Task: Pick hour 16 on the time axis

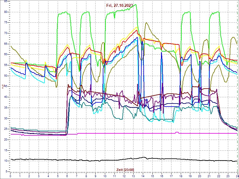Action: [x=162, y=176]
